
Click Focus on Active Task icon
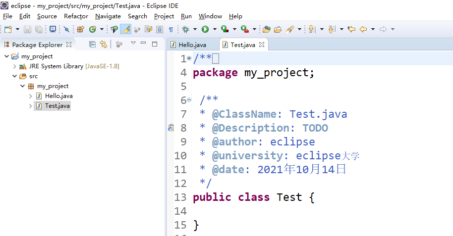point(119,44)
